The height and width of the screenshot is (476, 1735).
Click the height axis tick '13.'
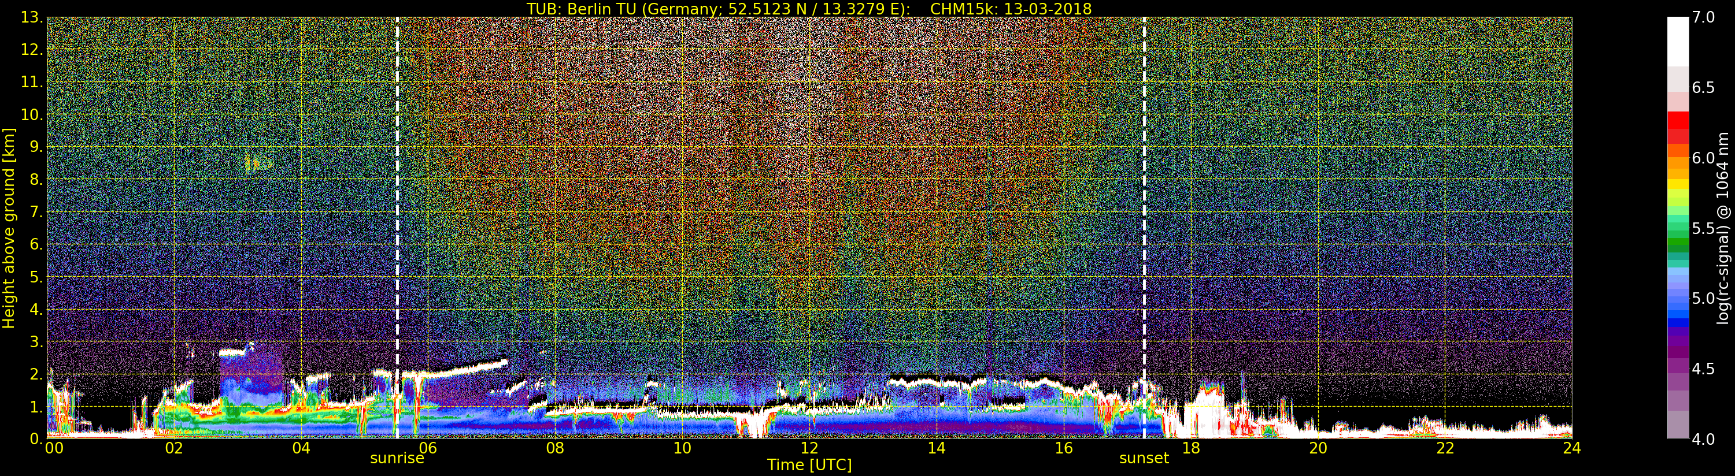[32, 17]
